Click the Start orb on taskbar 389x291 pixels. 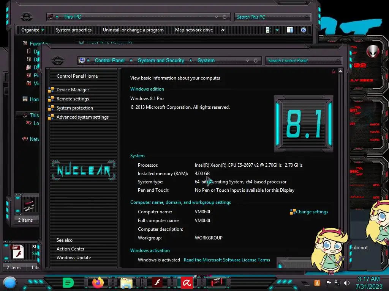(9, 283)
